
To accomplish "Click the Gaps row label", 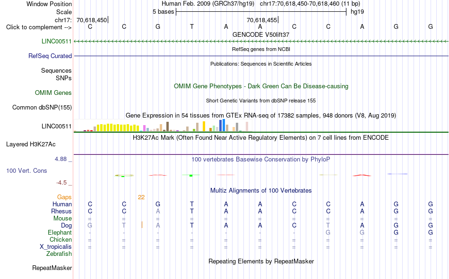I will (64, 197).
